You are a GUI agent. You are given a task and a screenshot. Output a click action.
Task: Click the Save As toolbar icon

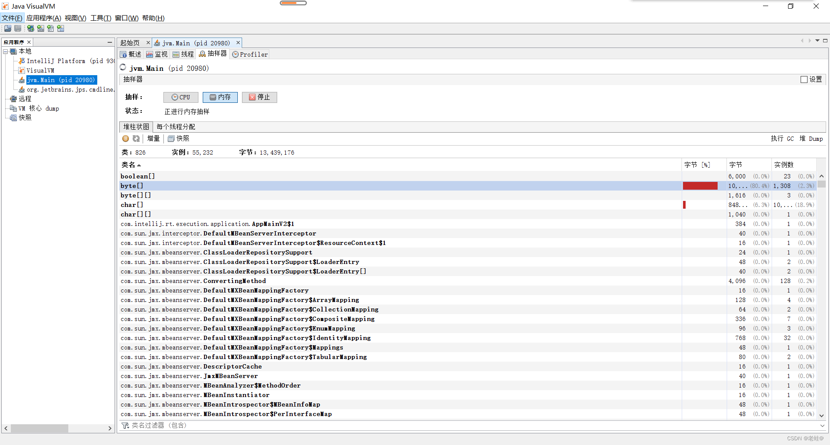(18, 29)
